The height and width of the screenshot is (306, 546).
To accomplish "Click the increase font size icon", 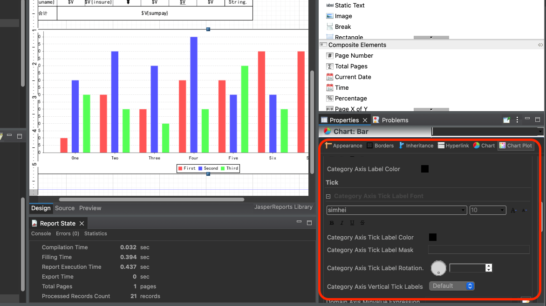I will click(x=513, y=210).
